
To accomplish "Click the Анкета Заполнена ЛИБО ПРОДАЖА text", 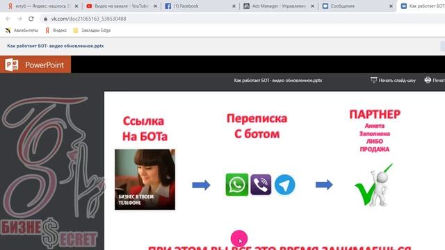I will [375, 137].
